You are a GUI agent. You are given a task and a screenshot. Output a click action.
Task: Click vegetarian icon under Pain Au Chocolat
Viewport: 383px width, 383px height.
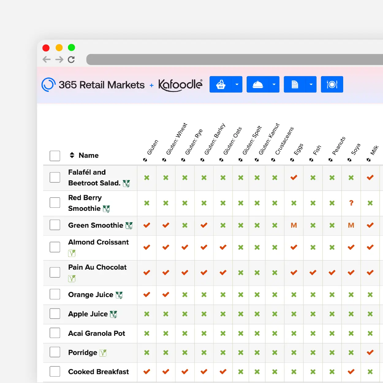tap(72, 278)
